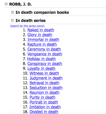
Task: Select Conspiracy in death book
Action: point(45,64)
